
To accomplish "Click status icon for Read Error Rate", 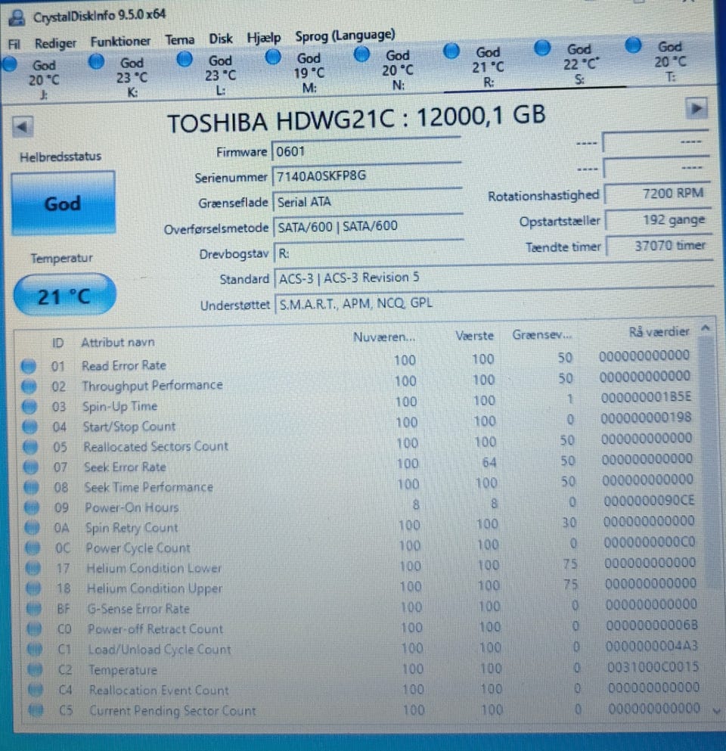I will (29, 366).
